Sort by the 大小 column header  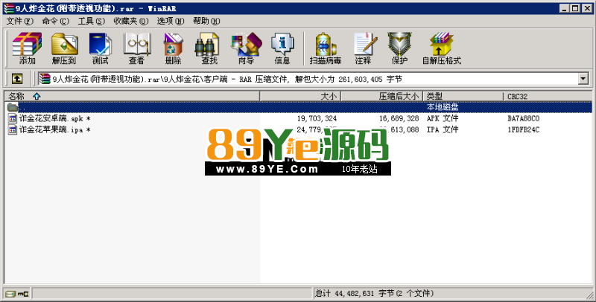click(300, 97)
